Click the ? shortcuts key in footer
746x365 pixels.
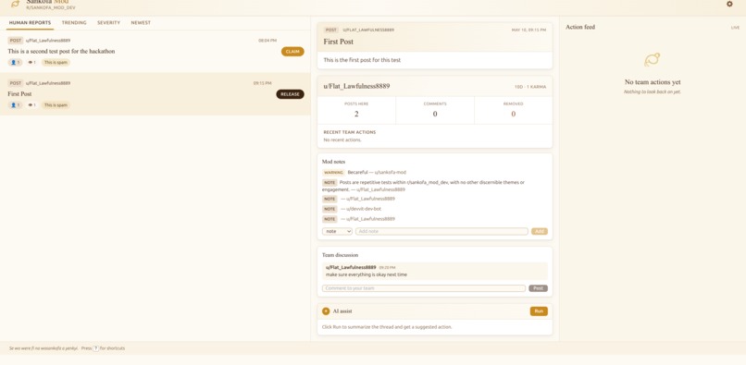(96, 348)
